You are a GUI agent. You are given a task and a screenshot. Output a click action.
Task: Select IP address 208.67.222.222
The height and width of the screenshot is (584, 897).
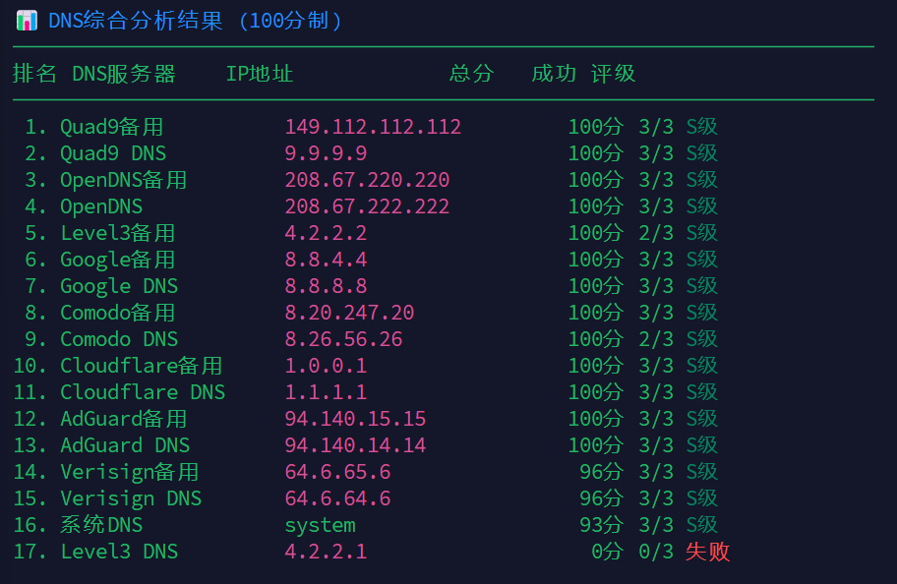click(x=367, y=206)
